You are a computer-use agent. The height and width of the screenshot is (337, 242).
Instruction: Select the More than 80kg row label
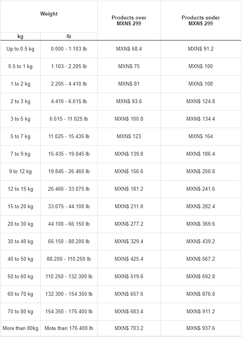(20, 328)
